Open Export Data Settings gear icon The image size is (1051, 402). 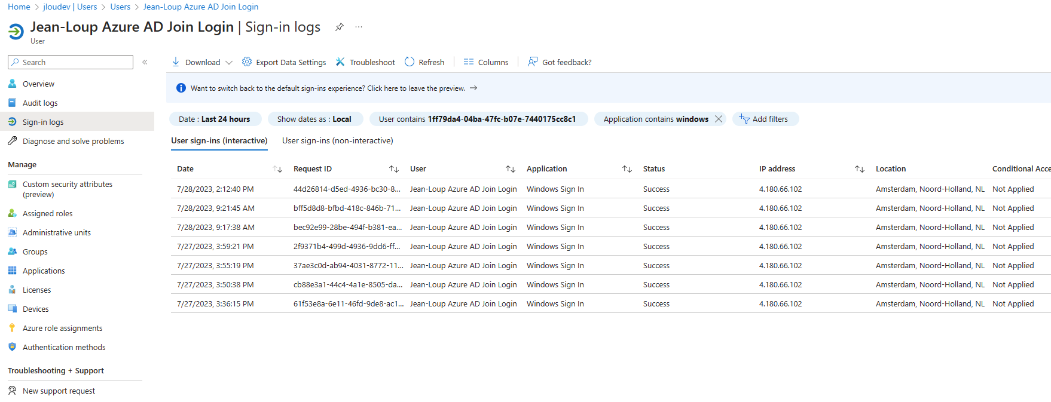click(x=247, y=62)
